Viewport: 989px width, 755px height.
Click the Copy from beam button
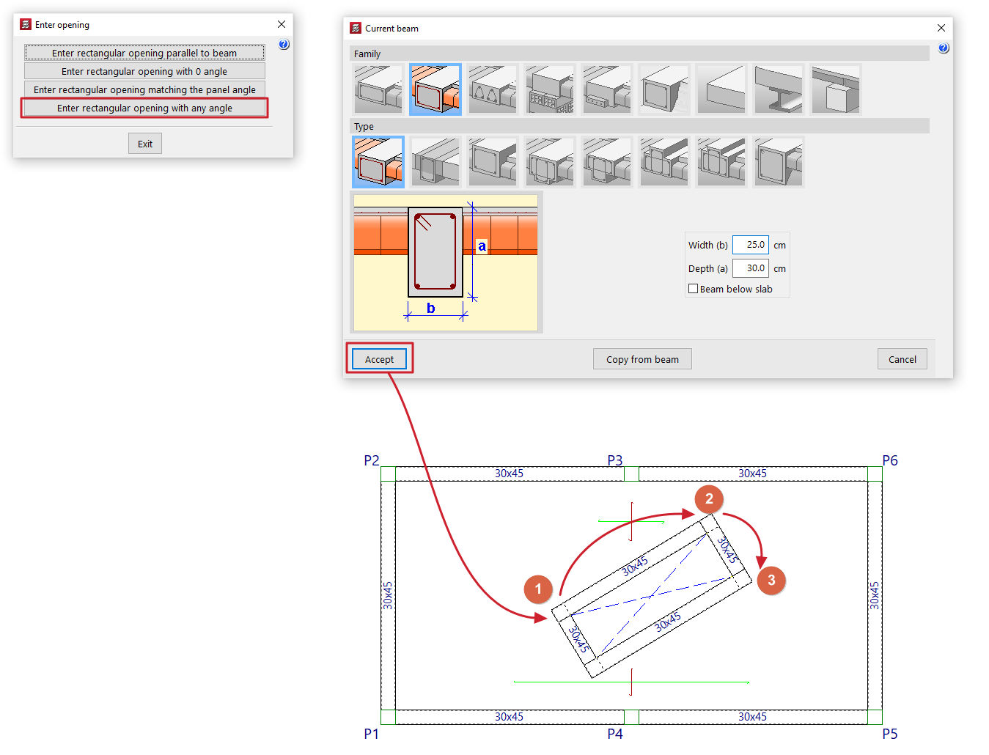click(642, 359)
